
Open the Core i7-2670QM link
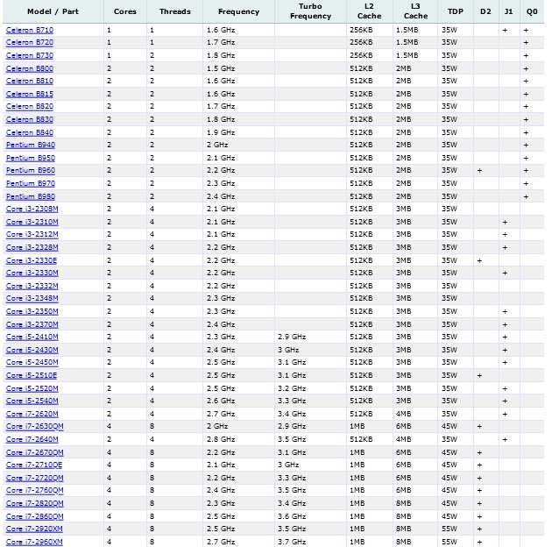pyautogui.click(x=34, y=452)
